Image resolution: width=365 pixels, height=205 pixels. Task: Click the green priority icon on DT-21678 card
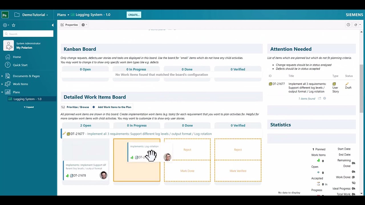pyautogui.click(x=67, y=176)
